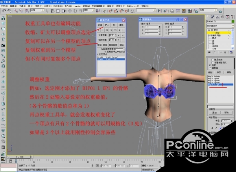Select 0.400 Bip01 Spine2 weight entry

[x=111, y=57]
